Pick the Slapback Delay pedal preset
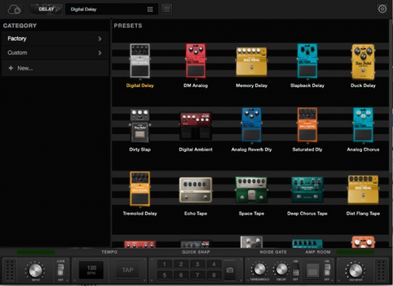Screen dimensions: 393x286 coord(307,61)
